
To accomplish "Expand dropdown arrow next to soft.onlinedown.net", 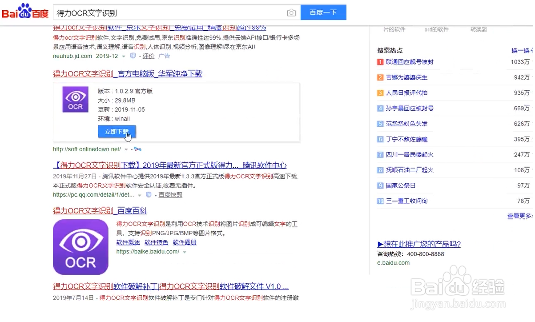I will (126, 149).
